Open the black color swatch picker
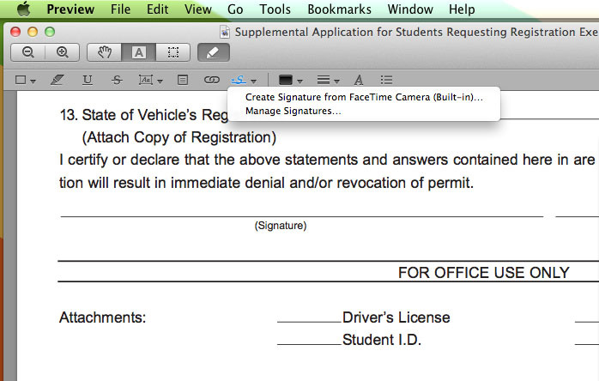 click(291, 80)
